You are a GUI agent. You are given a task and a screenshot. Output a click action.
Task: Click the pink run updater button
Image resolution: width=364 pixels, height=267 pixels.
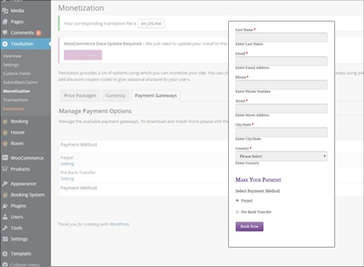pyautogui.click(x=83, y=55)
